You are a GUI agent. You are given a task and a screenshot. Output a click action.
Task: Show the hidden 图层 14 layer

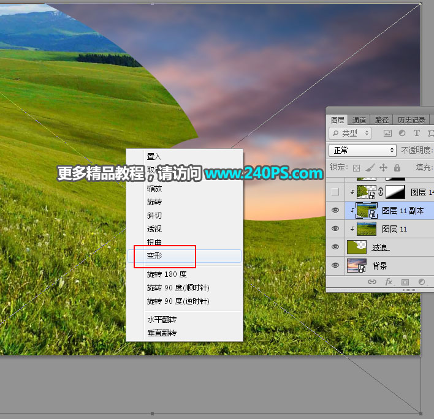335,191
